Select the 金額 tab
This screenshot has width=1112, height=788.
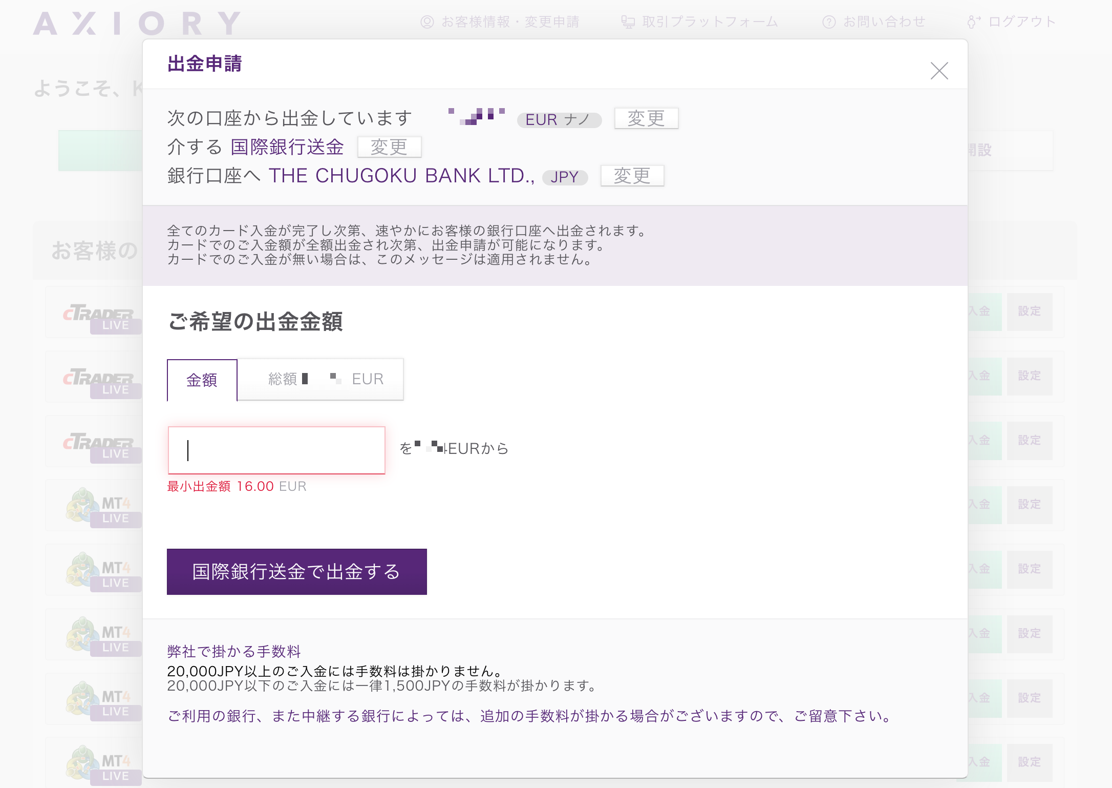tap(202, 380)
